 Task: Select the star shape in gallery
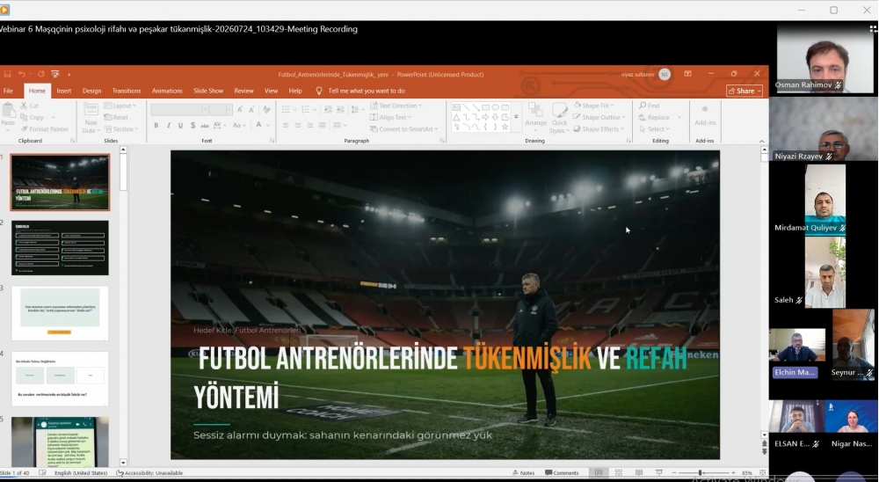[x=505, y=127]
